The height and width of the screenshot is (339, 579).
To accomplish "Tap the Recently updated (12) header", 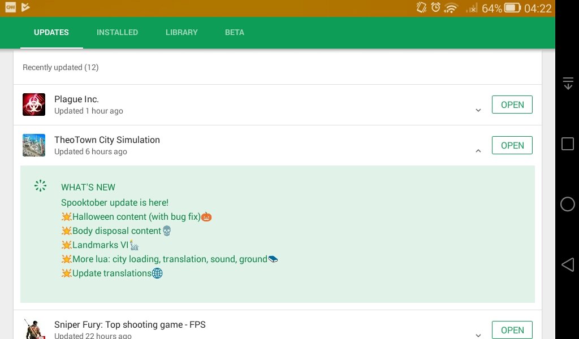I will point(61,67).
